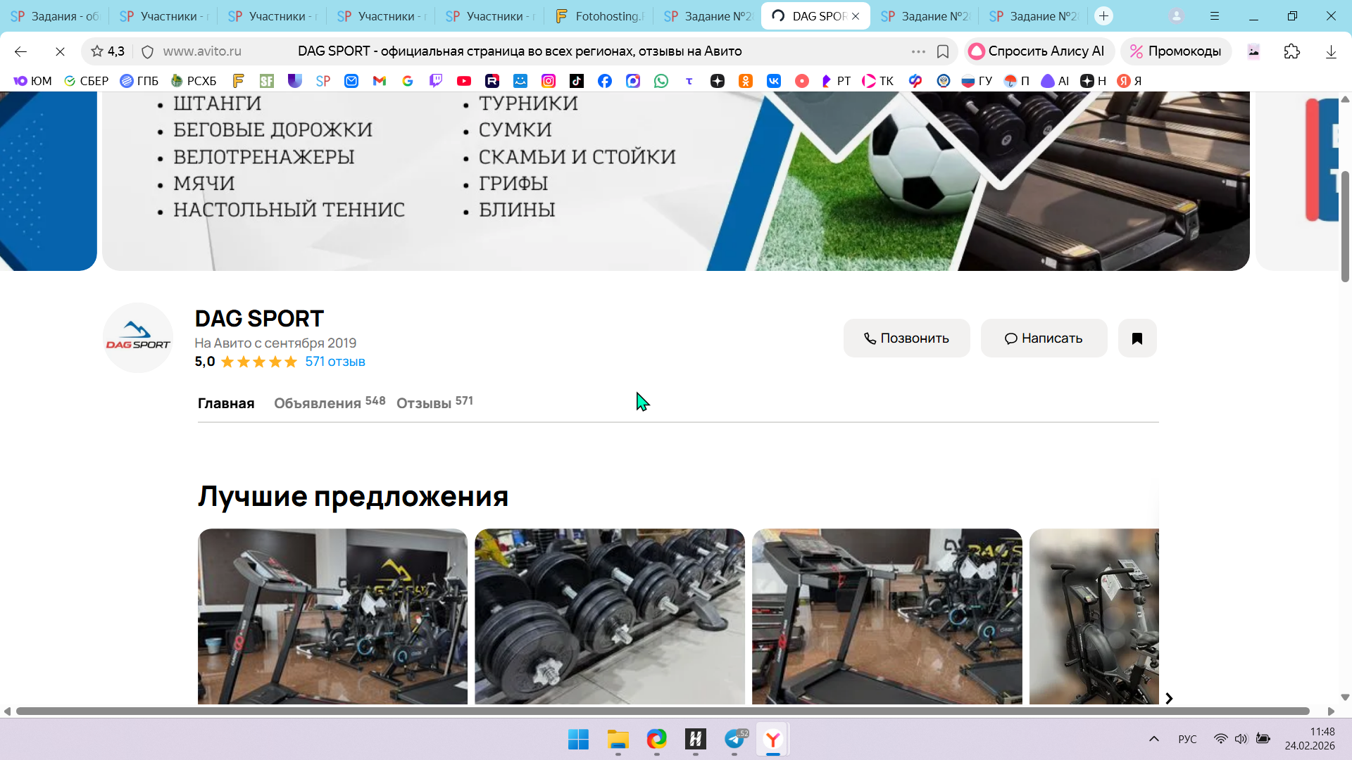Image resolution: width=1352 pixels, height=760 pixels.
Task: Show hidden system tray icons chevron
Action: [x=1153, y=739]
